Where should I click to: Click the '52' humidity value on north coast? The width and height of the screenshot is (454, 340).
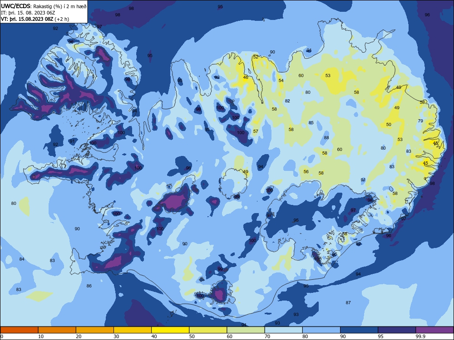256,57
